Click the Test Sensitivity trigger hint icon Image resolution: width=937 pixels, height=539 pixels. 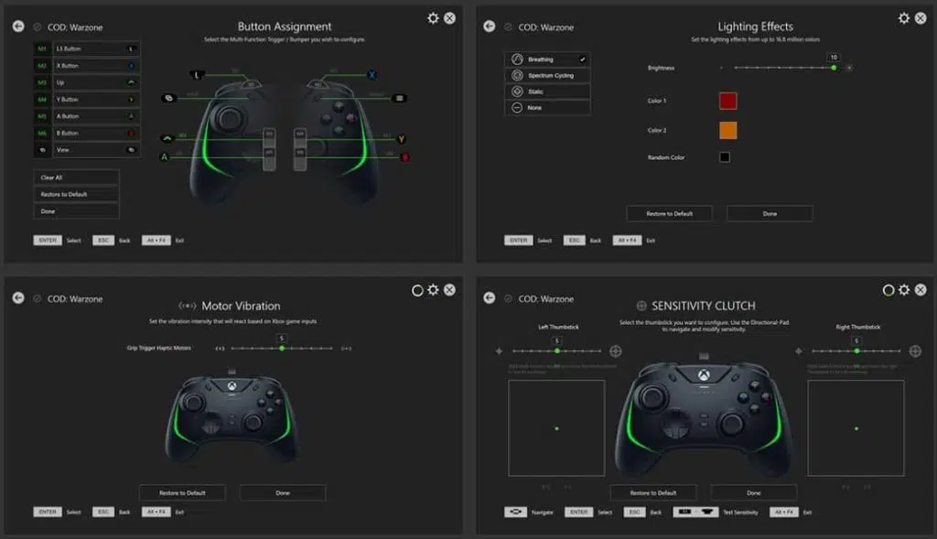coord(695,512)
